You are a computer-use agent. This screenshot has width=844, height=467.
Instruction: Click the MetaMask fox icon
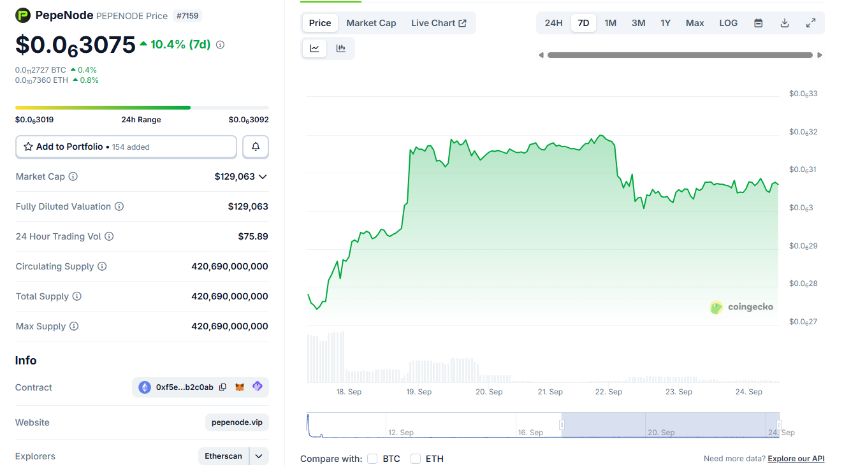240,387
